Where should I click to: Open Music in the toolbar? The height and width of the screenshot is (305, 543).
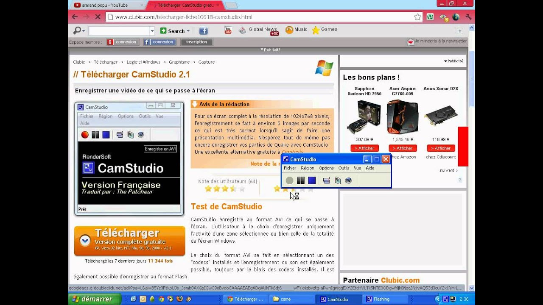[296, 30]
